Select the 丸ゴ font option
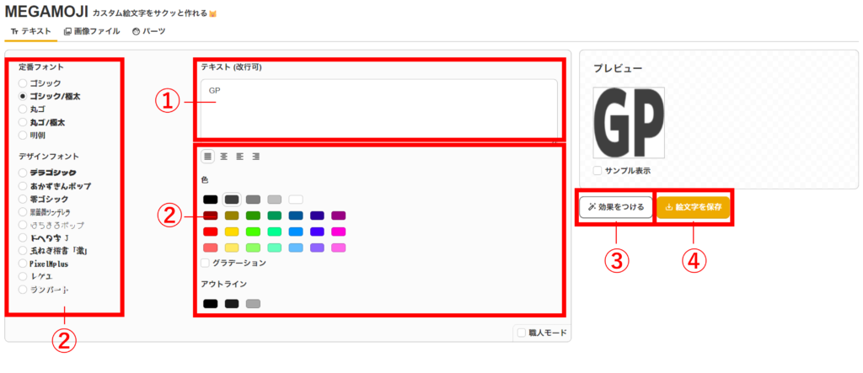 point(33,109)
